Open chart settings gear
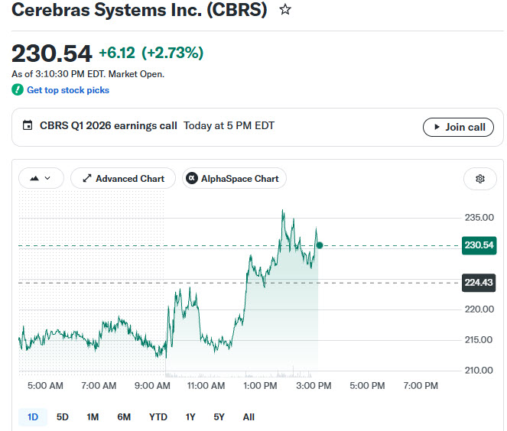The image size is (507, 431). pos(480,179)
